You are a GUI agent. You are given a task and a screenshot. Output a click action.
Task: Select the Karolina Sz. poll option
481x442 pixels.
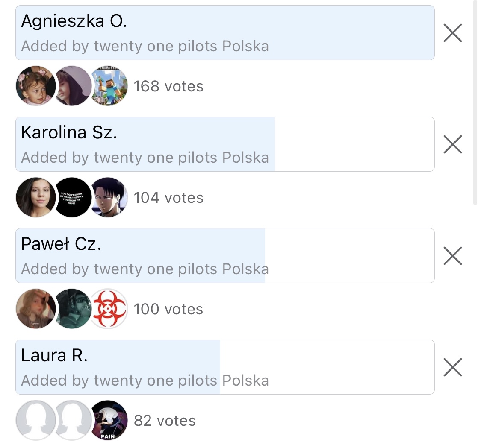tap(225, 144)
